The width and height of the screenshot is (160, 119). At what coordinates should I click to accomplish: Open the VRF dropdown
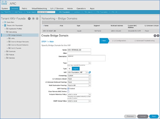(x=87, y=72)
